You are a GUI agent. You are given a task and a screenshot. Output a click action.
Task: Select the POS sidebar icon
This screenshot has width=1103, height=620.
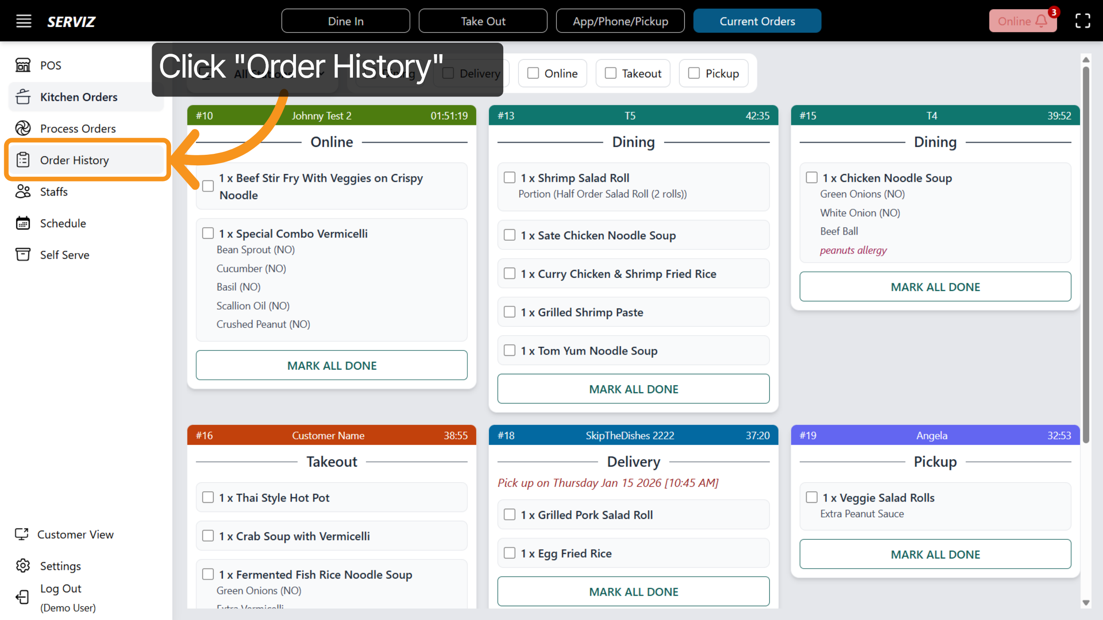pos(23,65)
